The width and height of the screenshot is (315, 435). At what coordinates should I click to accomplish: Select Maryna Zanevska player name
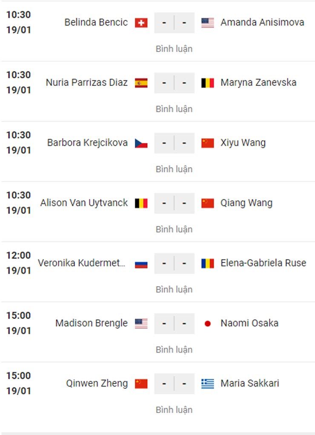(258, 82)
